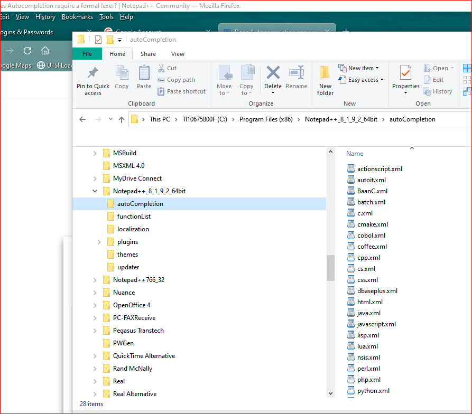Click navigation pane scrollbar thumb
This screenshot has height=414, width=472.
click(330, 268)
